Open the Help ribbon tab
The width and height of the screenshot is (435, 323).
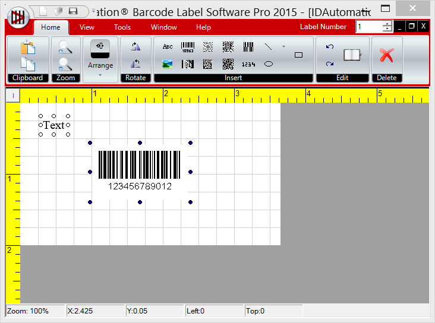(x=203, y=27)
